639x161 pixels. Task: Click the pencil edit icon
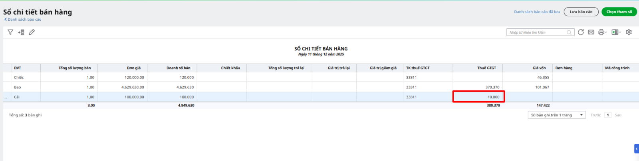tap(32, 32)
